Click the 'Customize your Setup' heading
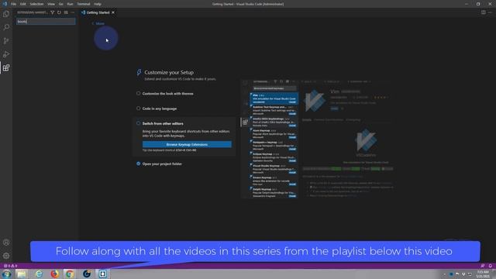Screen dimensions: 496x279 coord(169,72)
